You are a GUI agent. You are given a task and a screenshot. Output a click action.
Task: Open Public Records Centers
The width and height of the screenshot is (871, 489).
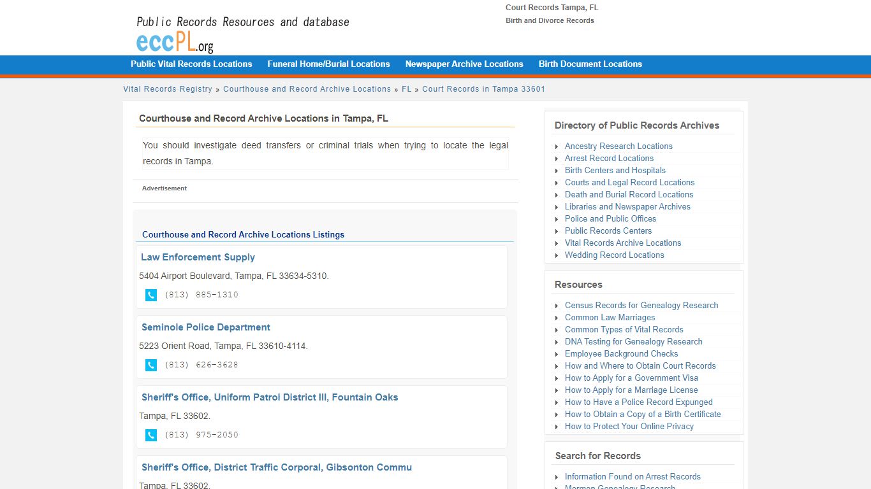[608, 231]
